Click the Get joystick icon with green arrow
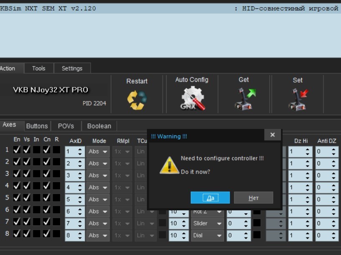341x255 pixels. (x=245, y=98)
